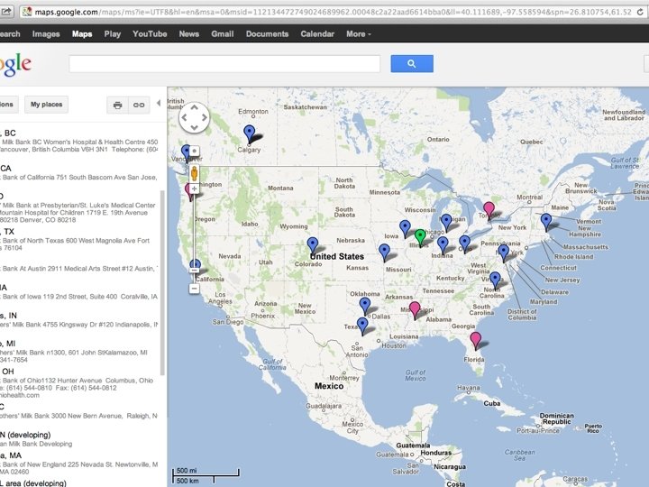Click the Google logo

[15, 64]
